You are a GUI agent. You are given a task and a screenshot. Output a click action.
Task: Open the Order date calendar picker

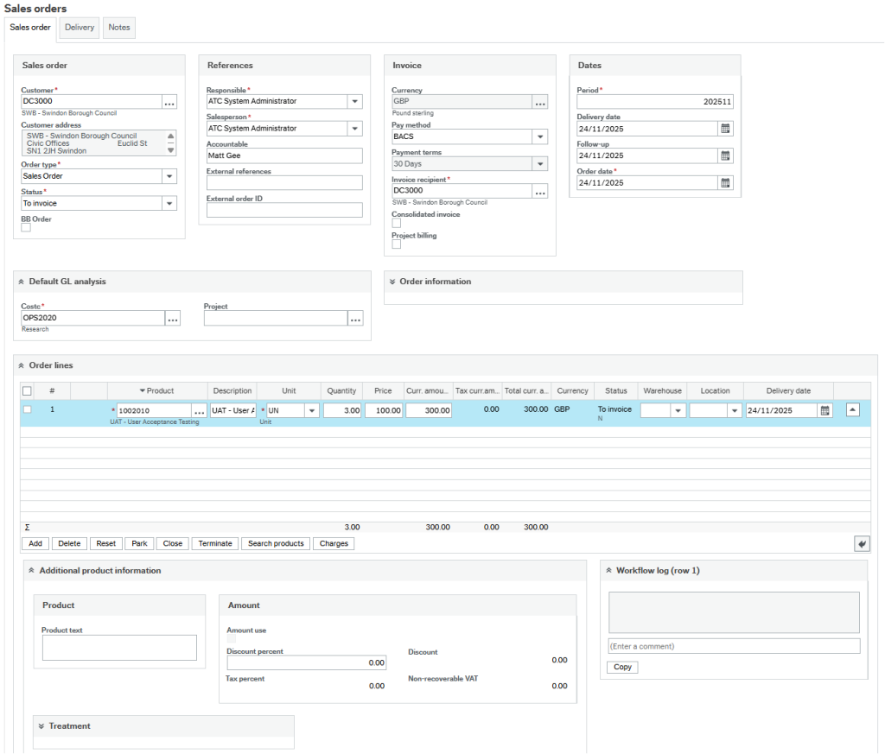click(724, 182)
